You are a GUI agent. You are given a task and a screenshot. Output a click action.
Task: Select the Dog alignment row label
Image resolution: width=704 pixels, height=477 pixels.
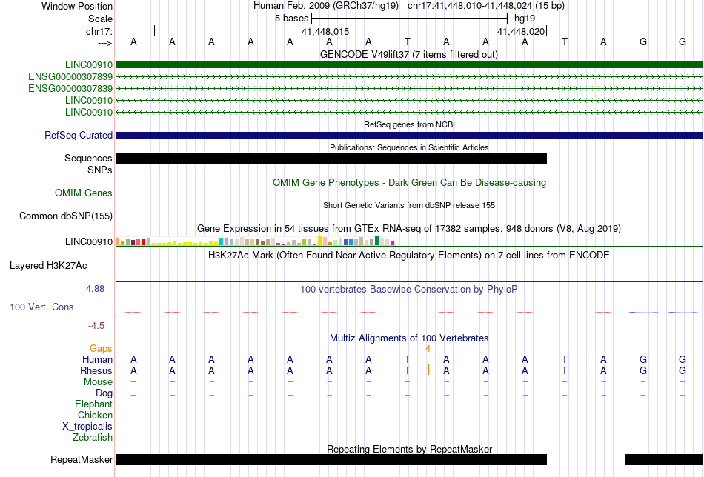104,393
